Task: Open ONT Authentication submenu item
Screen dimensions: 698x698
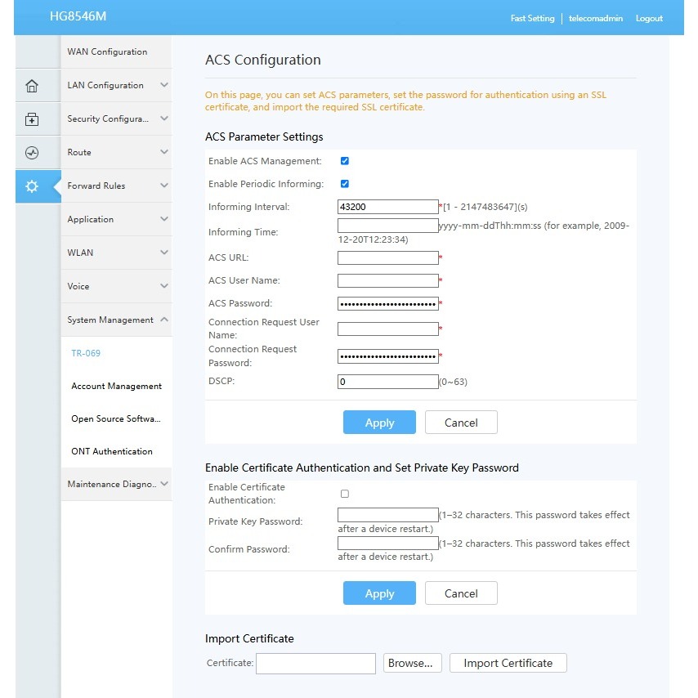Action: (x=111, y=452)
